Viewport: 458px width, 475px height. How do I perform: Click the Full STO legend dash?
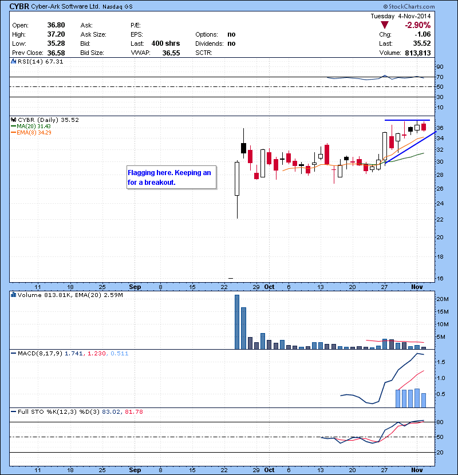pos(13,411)
